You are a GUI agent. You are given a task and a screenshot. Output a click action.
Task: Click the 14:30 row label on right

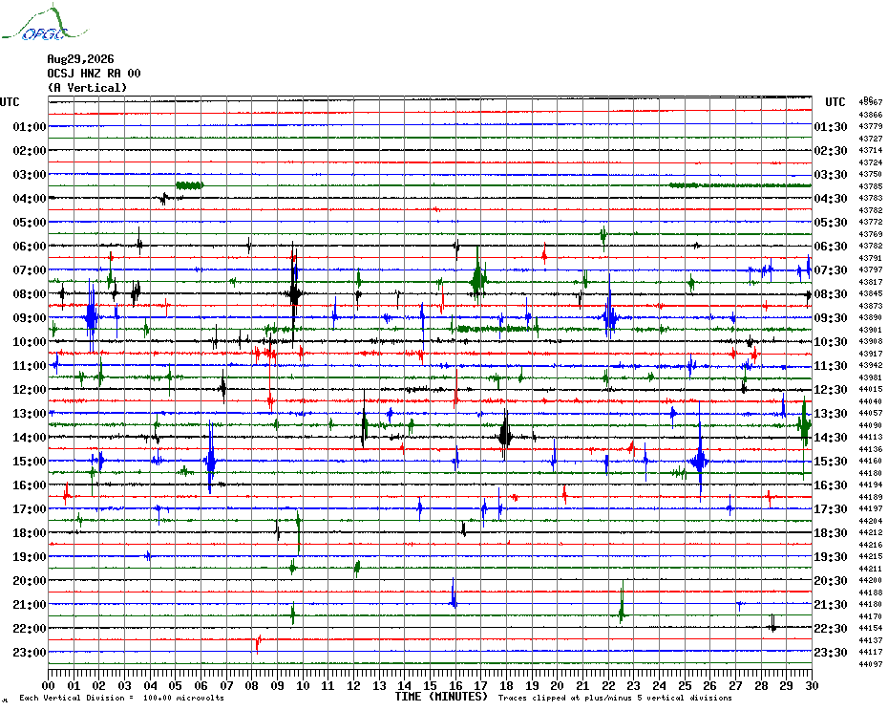[831, 437]
